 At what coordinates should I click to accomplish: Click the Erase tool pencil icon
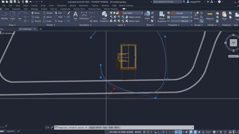[69, 13]
